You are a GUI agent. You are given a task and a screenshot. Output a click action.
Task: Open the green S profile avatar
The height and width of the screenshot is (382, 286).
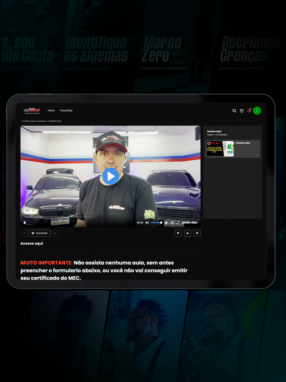[257, 111]
